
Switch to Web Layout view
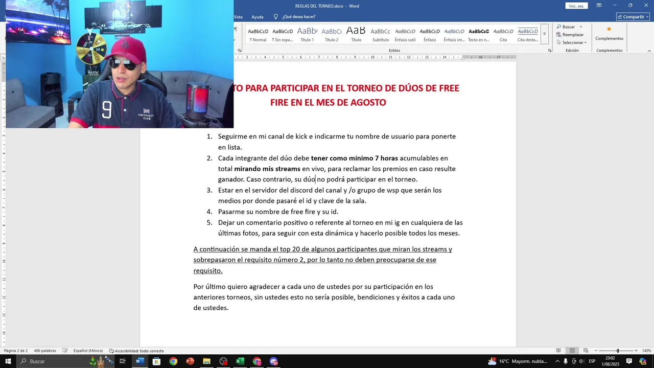(x=586, y=351)
